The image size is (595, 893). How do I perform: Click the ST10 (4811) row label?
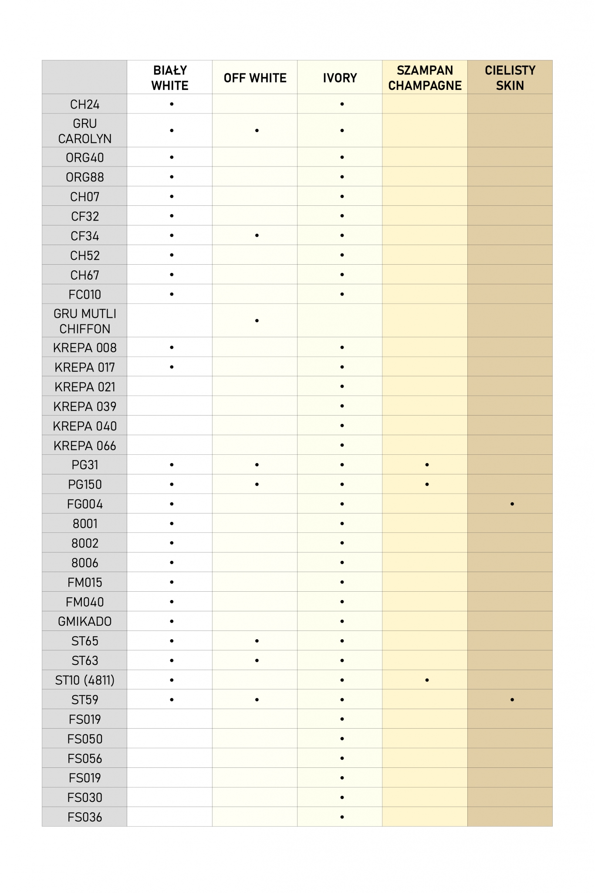pyautogui.click(x=85, y=680)
